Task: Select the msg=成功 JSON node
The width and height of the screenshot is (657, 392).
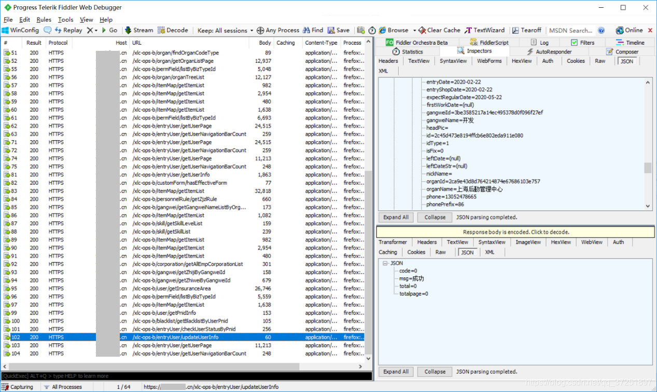Action: point(412,278)
